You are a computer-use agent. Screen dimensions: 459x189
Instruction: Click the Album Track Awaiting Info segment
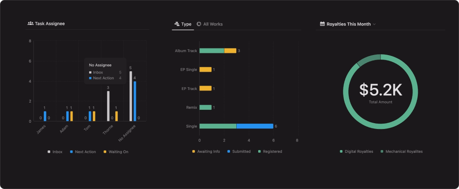(230, 51)
